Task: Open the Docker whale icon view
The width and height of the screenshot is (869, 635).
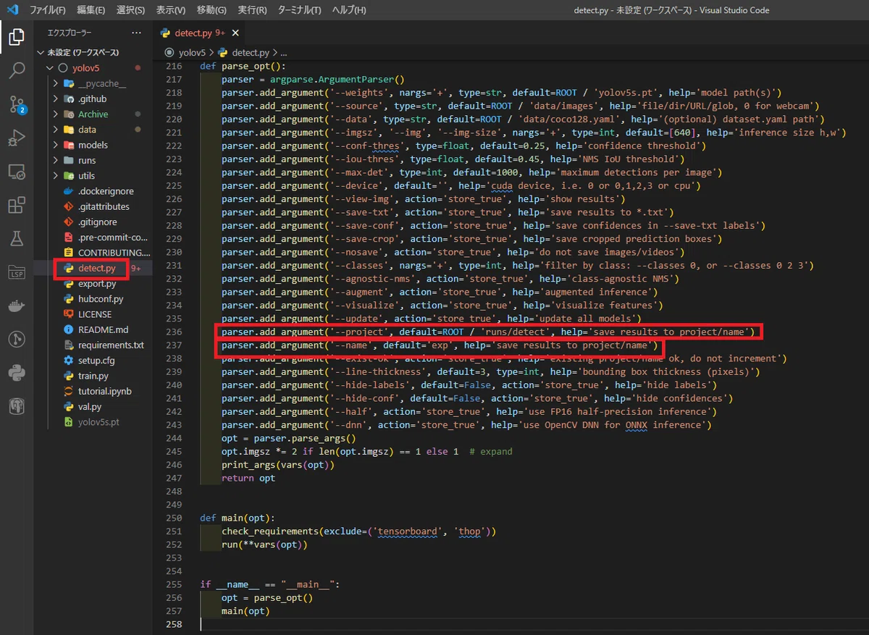Action: 17,306
